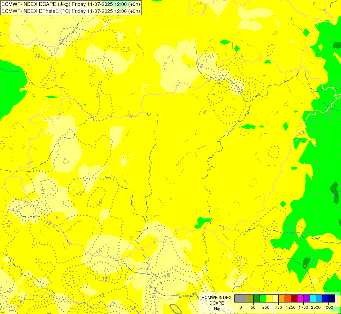Click the dark green legend swatch
Image resolution: width=341 pixels, height=314 pixels.
coord(256,298)
